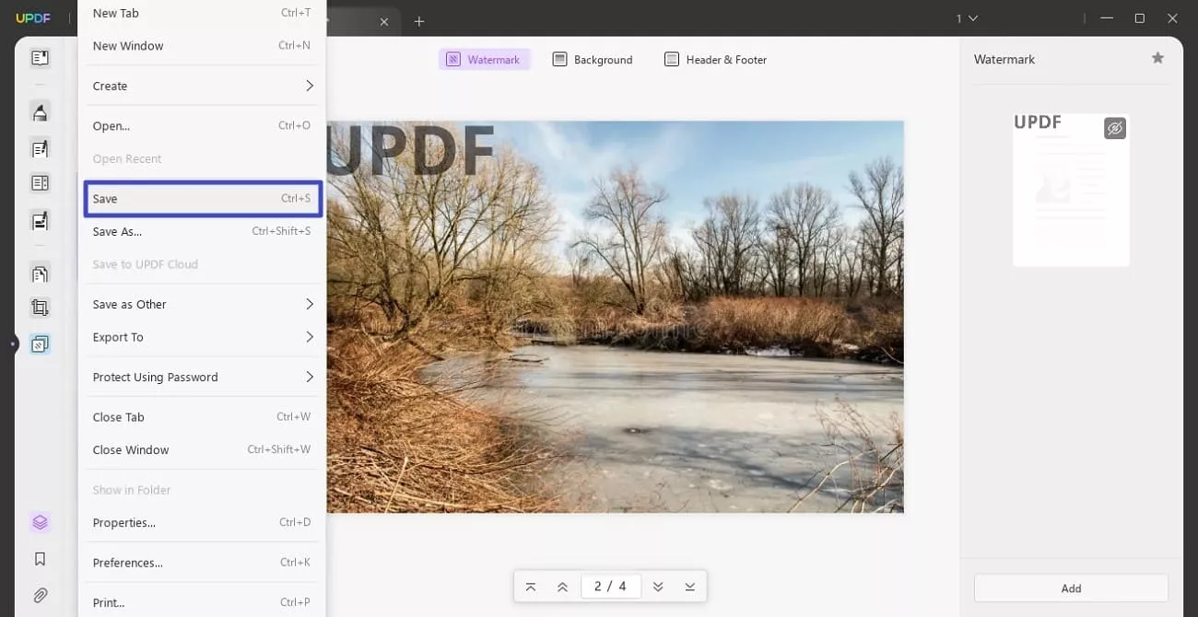The image size is (1198, 617).
Task: Go to the last page
Action: 690,587
